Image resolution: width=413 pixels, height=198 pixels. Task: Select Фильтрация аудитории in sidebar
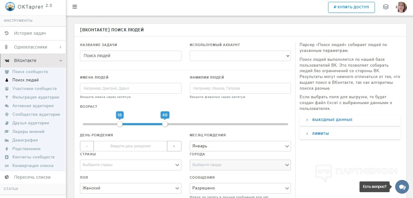pos(36,97)
